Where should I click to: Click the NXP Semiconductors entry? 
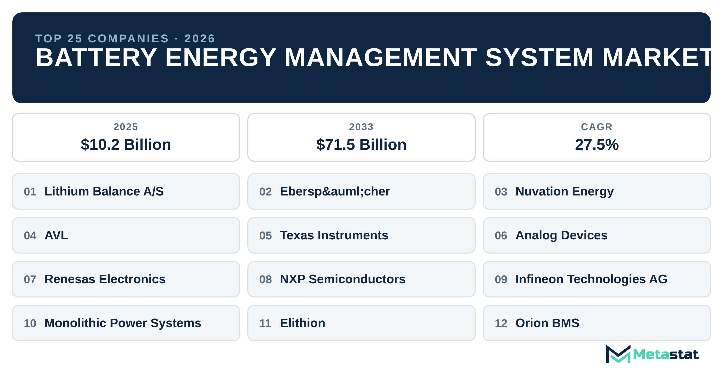[x=361, y=279]
